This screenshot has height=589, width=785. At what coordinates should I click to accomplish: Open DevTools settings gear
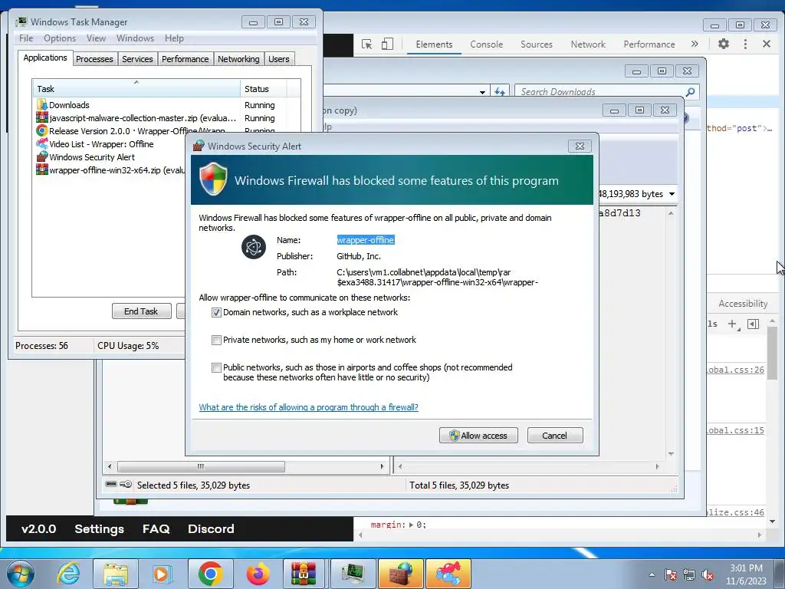pos(724,44)
